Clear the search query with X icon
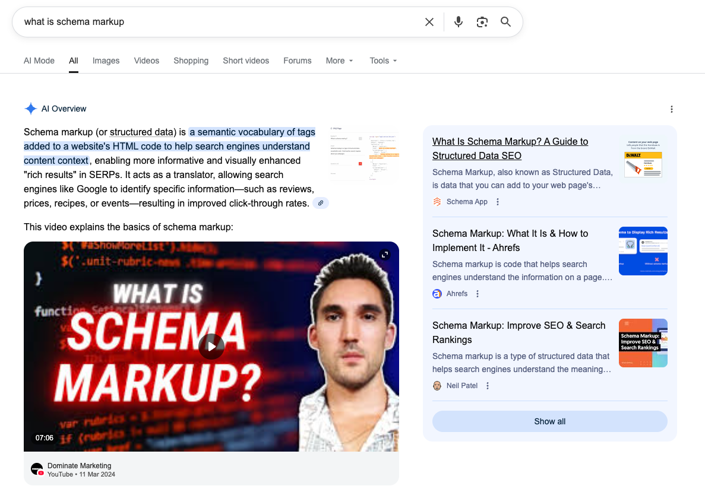This screenshot has width=705, height=489. pyautogui.click(x=429, y=22)
